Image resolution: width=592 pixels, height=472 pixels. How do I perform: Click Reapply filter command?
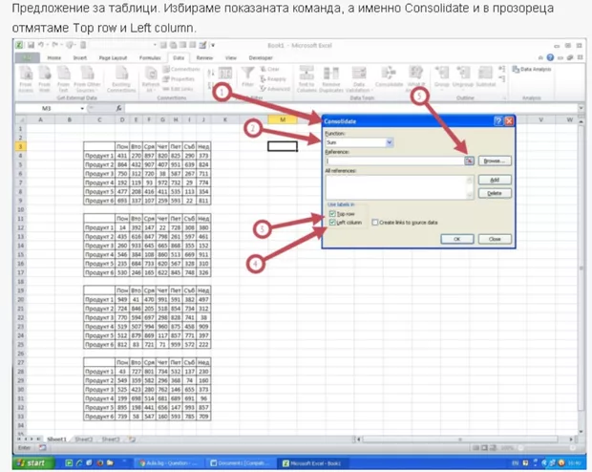coord(272,79)
